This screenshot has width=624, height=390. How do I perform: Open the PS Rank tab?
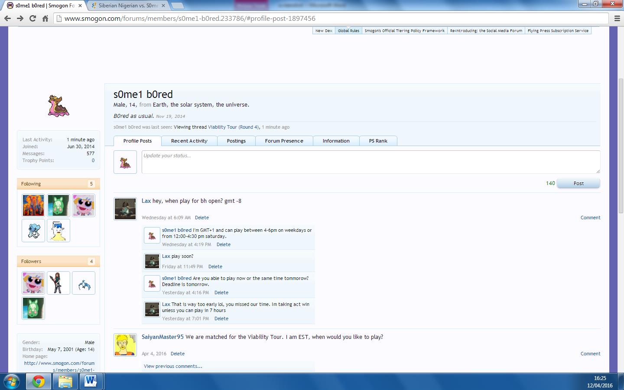click(378, 141)
